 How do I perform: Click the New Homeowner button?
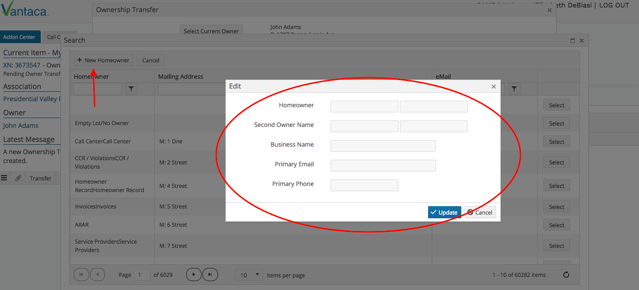[103, 60]
